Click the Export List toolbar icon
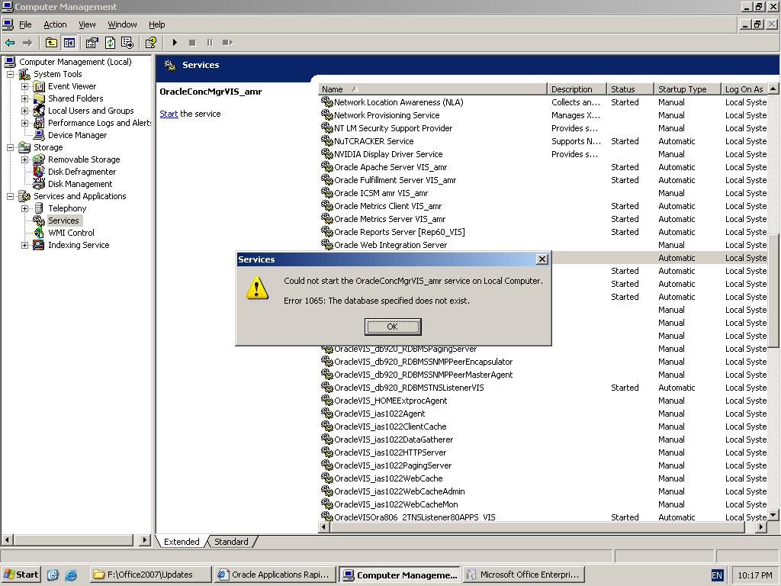 coord(127,43)
